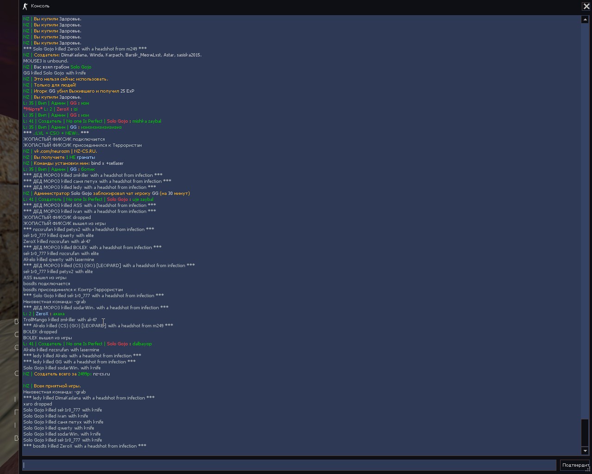Click the "Только для людей!" message line
Viewport: 592px width, 474px height.
click(x=55, y=85)
